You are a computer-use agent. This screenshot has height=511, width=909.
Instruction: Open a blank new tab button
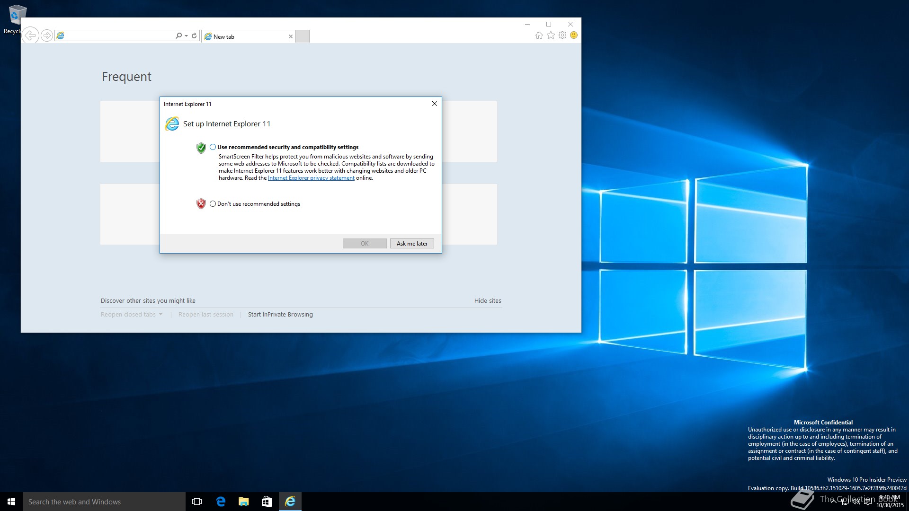click(x=303, y=36)
